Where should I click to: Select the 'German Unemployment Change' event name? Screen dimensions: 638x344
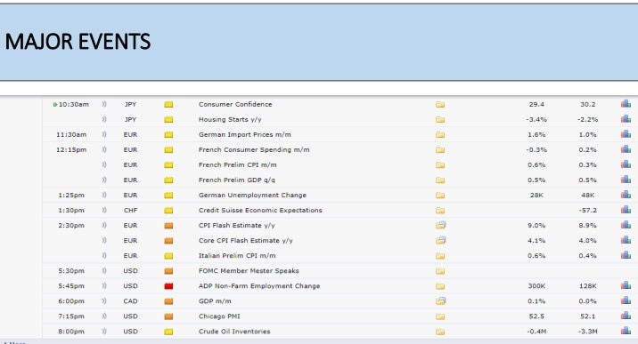(252, 196)
